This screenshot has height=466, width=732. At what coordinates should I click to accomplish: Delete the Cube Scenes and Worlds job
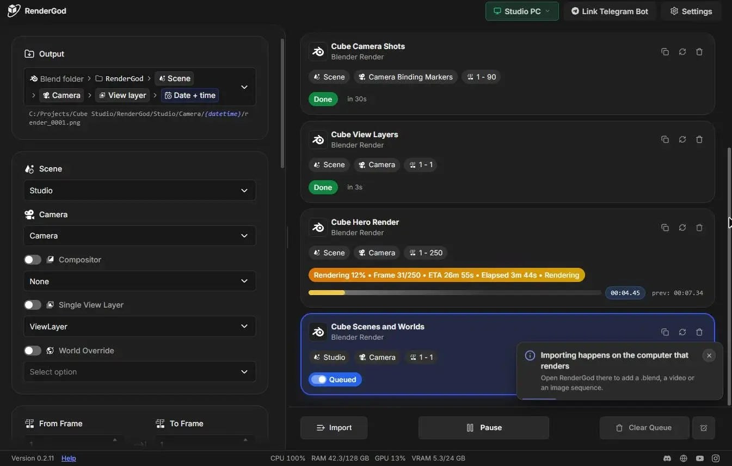(699, 332)
